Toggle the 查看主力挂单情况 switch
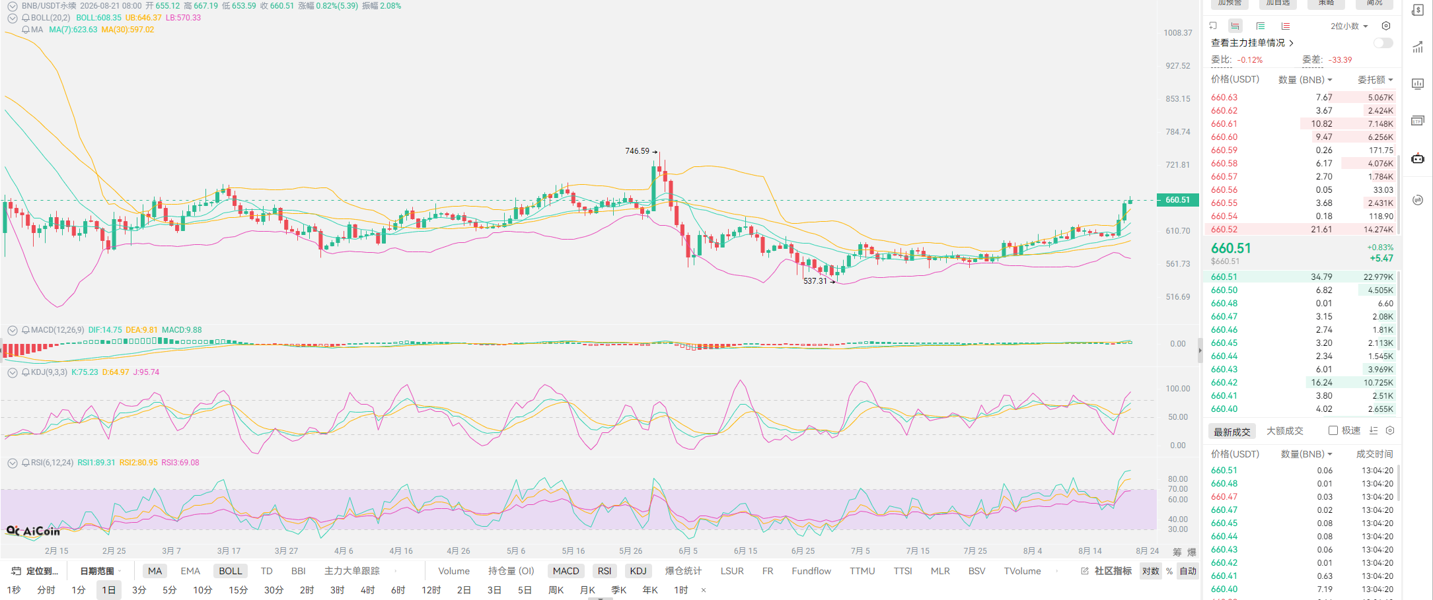The width and height of the screenshot is (1433, 600). 1383,43
